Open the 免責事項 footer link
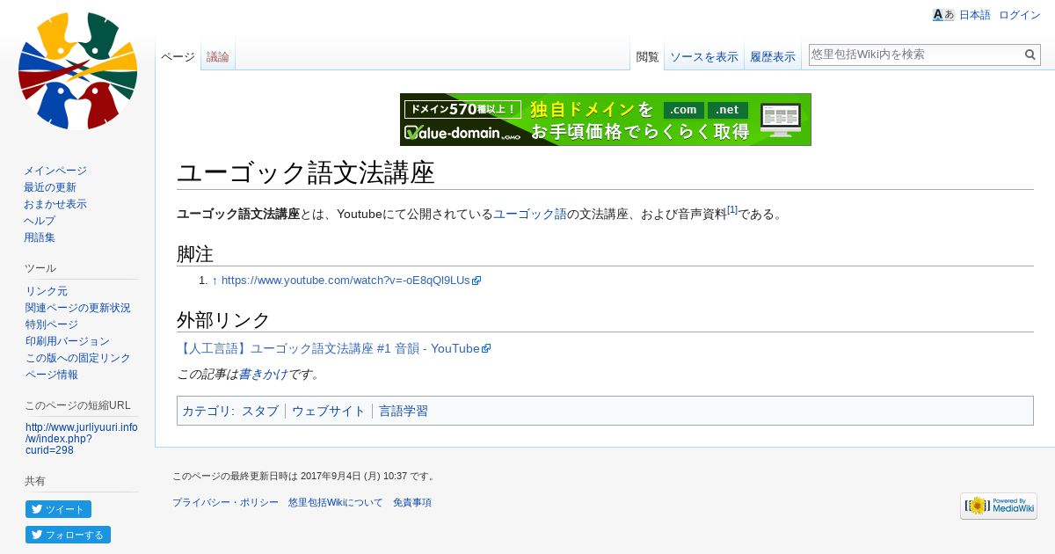The height and width of the screenshot is (554, 1055). coord(412,503)
